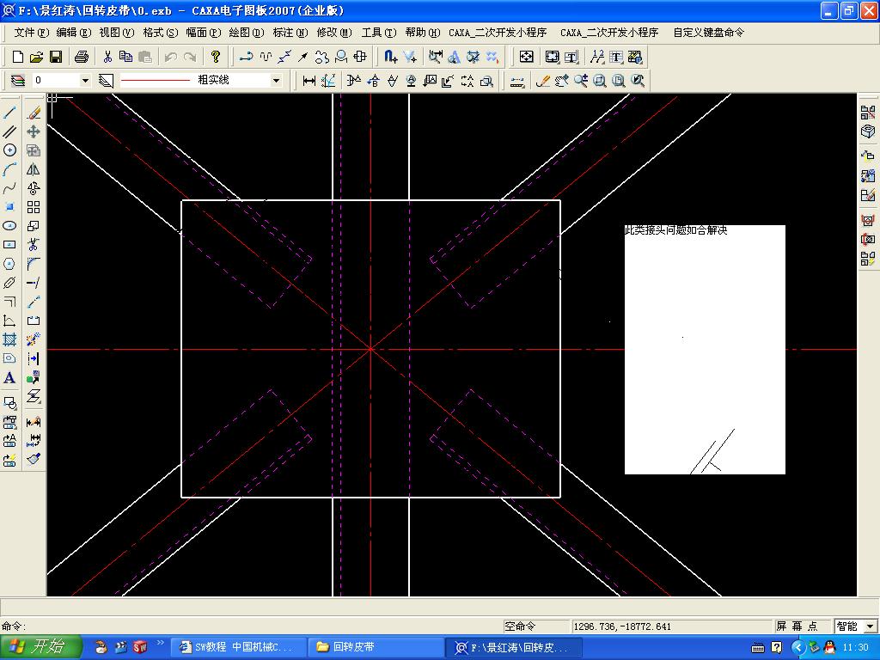Screen dimensions: 880x660
Task: Click the Cut scissors icon
Action: [x=107, y=57]
